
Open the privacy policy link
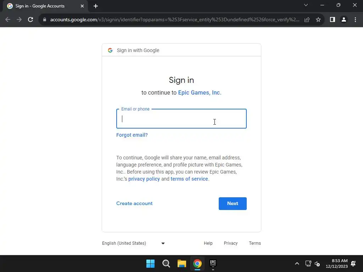[x=144, y=179]
